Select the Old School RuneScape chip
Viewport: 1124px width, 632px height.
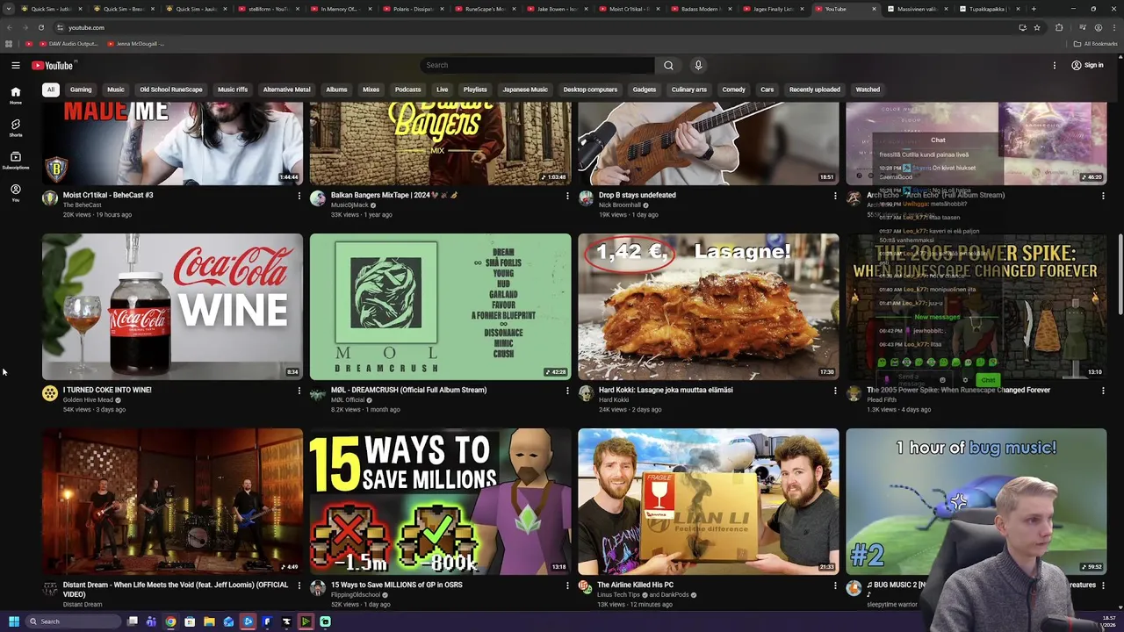pyautogui.click(x=171, y=90)
